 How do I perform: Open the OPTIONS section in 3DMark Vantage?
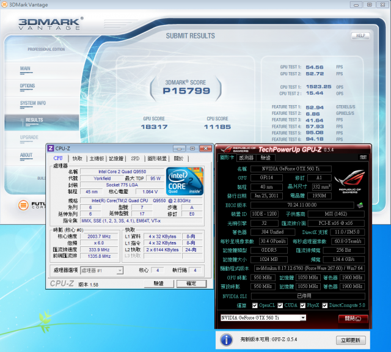[27, 86]
